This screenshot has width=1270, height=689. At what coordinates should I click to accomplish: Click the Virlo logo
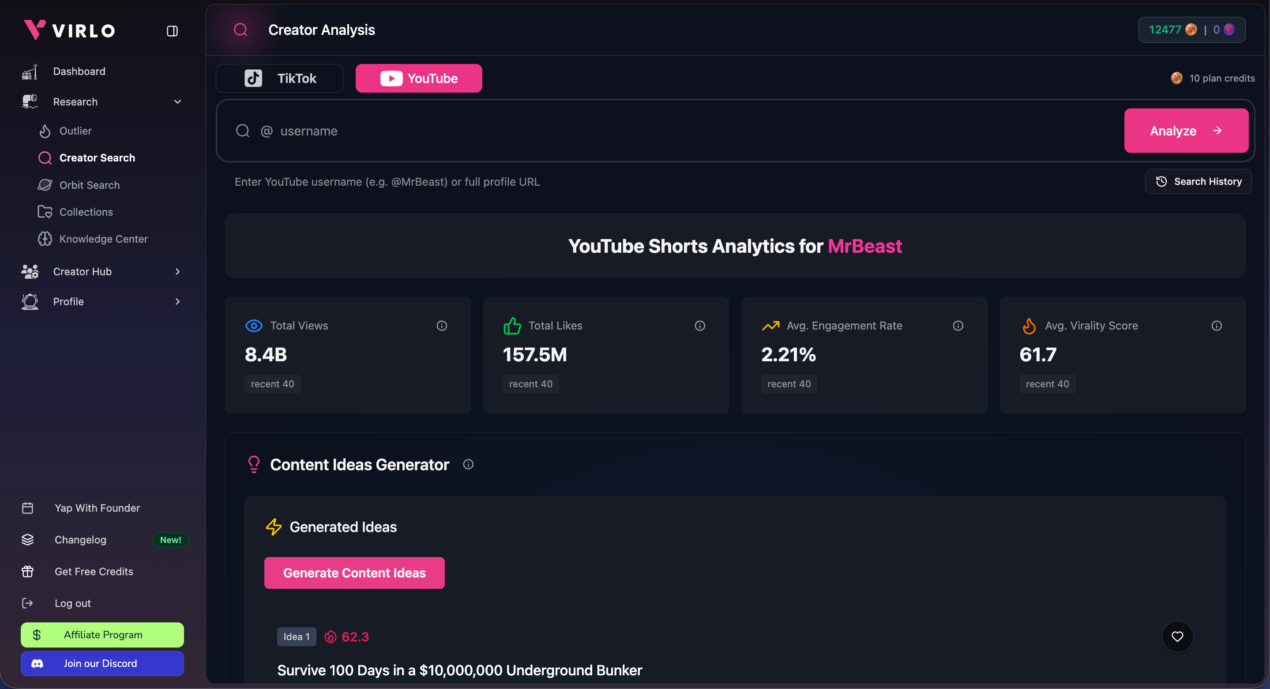[69, 30]
